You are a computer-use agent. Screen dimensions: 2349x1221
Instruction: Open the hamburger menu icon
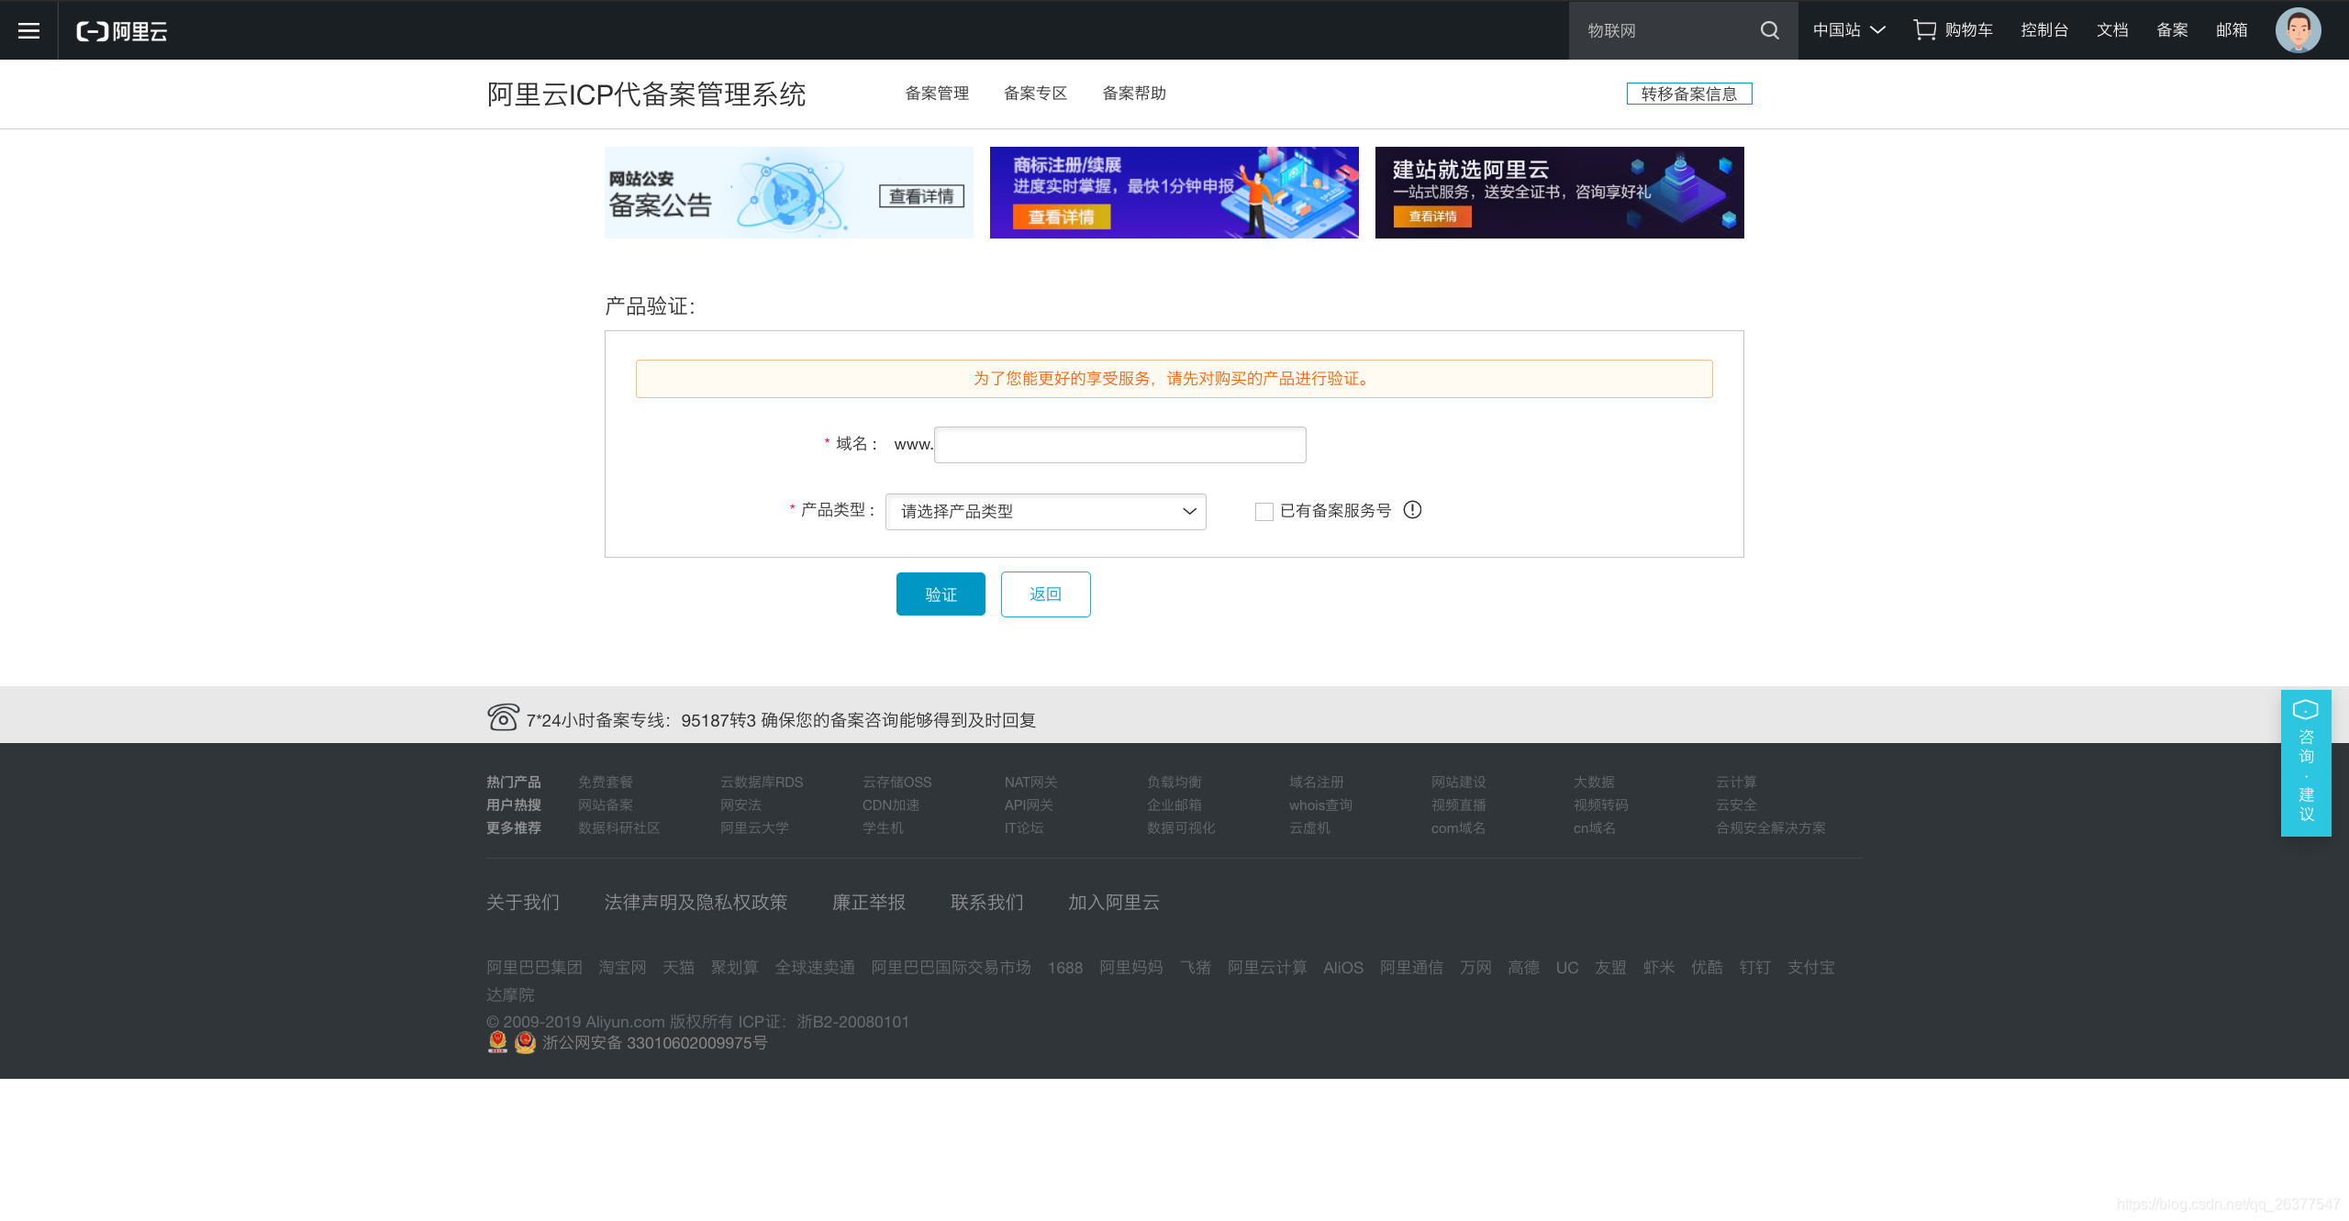click(28, 30)
